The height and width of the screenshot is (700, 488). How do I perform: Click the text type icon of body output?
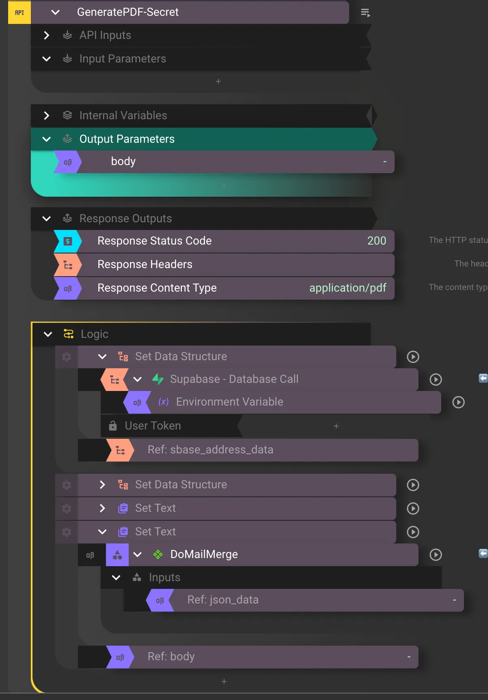[x=68, y=162]
